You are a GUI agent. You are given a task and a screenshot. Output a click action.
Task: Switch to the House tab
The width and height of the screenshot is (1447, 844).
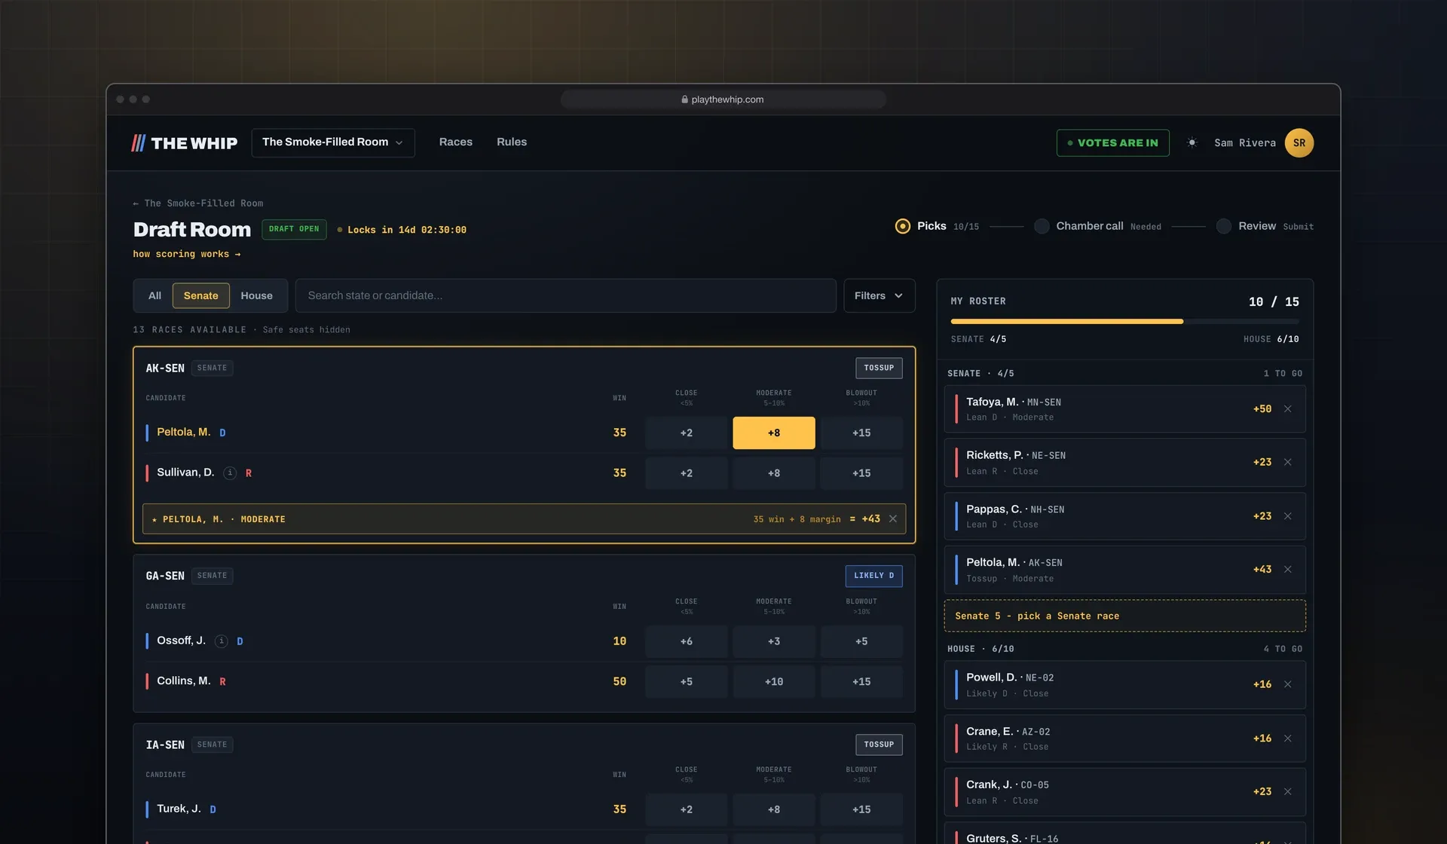[x=256, y=295]
